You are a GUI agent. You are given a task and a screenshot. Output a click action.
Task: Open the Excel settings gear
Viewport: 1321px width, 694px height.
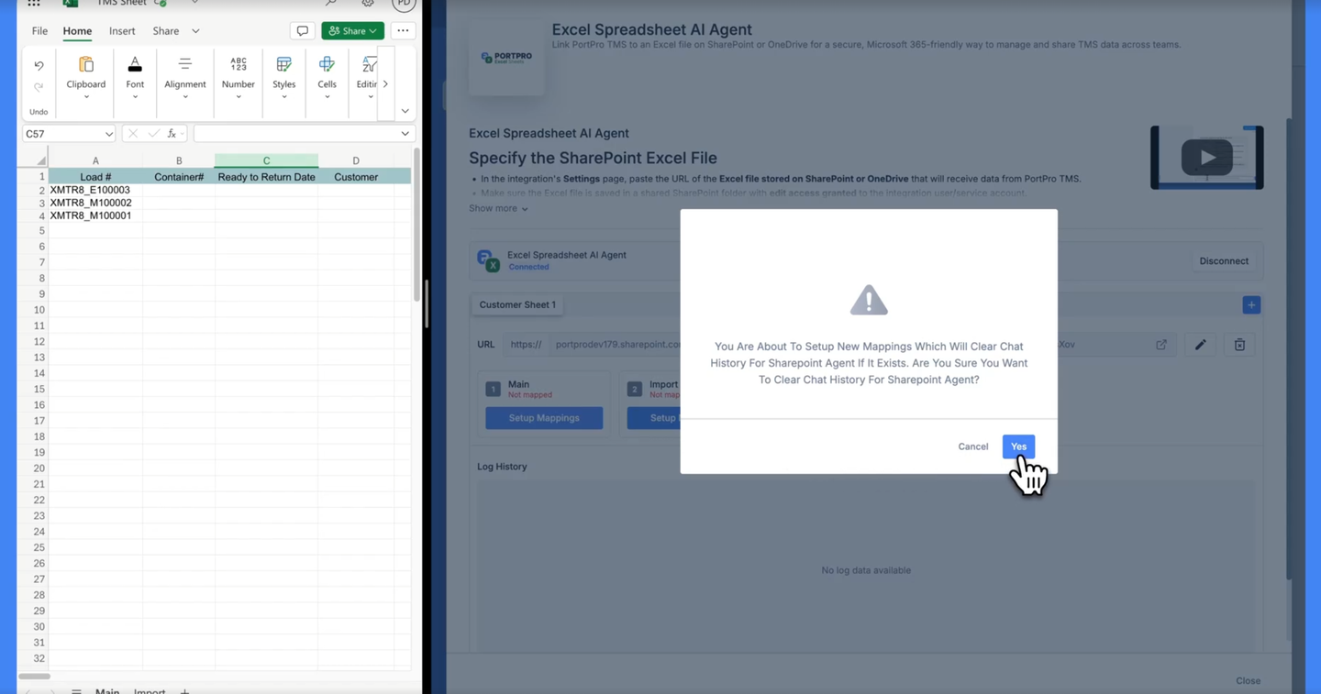point(368,3)
